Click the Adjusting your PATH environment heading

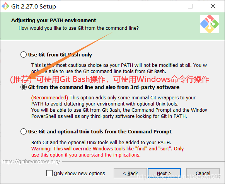tap(54, 20)
